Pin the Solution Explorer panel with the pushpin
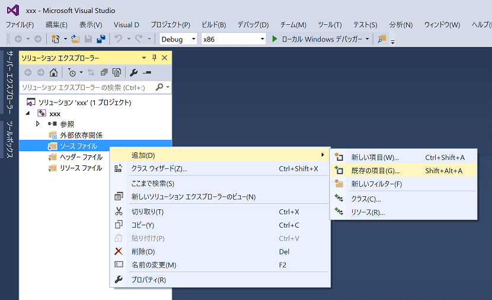Screen dimensions: 492x300 154,58
